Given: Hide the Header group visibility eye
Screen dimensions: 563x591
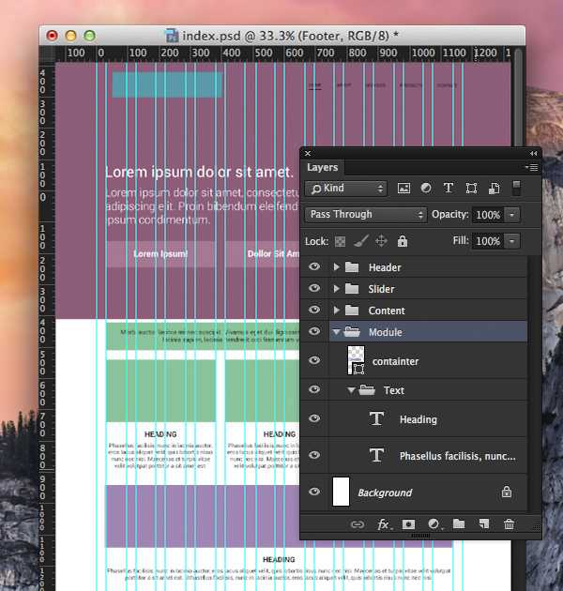Looking at the screenshot, I should pos(314,266).
